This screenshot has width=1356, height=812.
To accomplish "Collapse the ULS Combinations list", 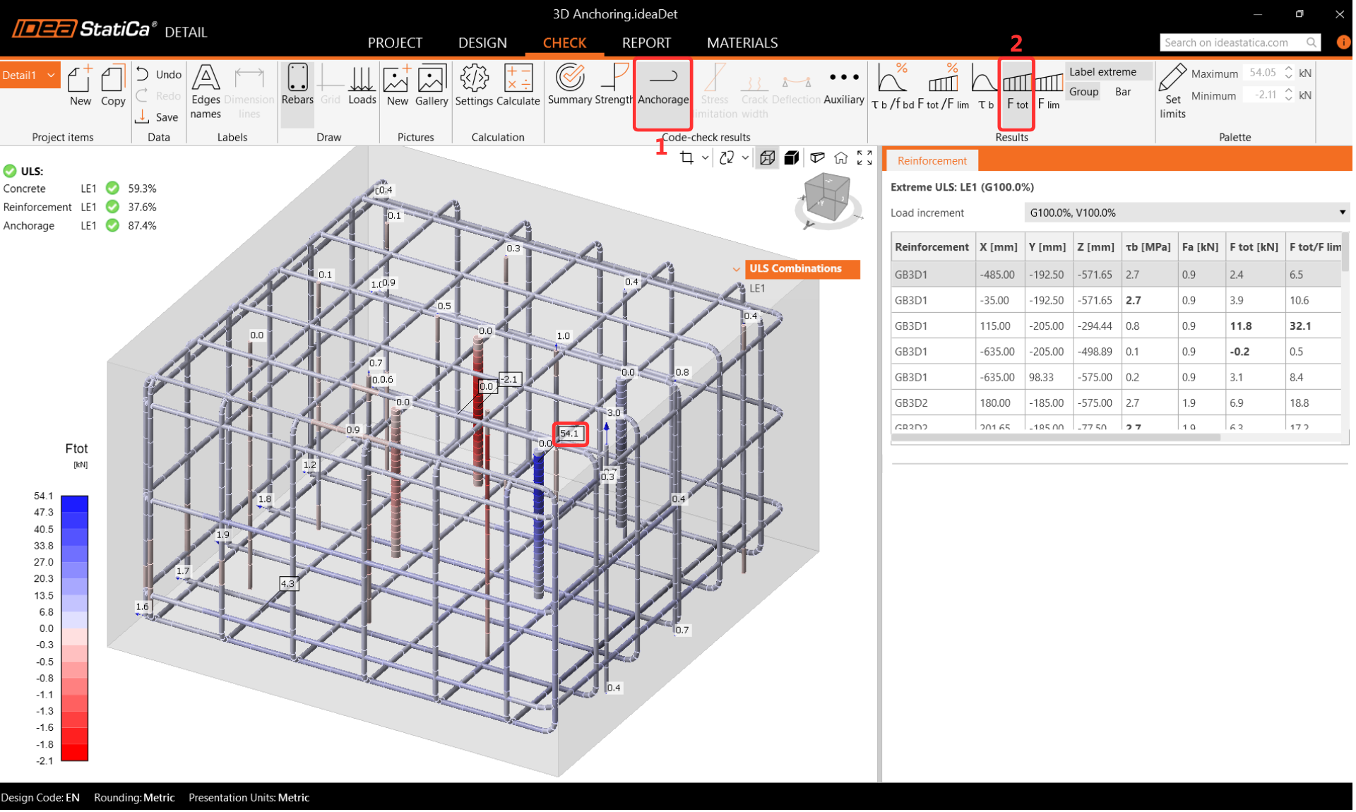I will click(x=737, y=269).
